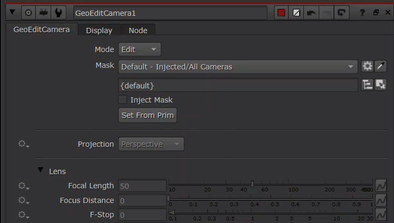This screenshot has width=394, height=223.
Task: Open the help question mark button
Action: 362,13
